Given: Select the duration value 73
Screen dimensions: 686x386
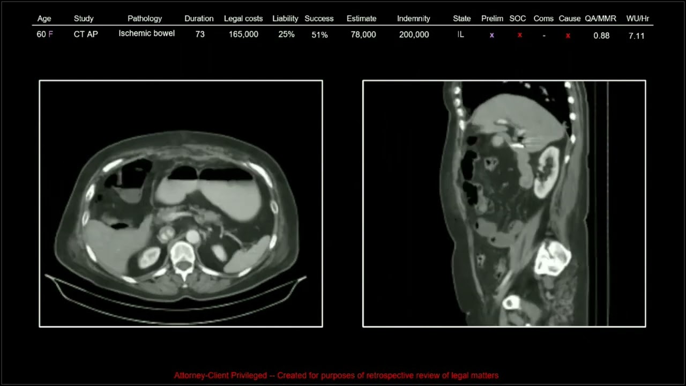Looking at the screenshot, I should [x=200, y=34].
